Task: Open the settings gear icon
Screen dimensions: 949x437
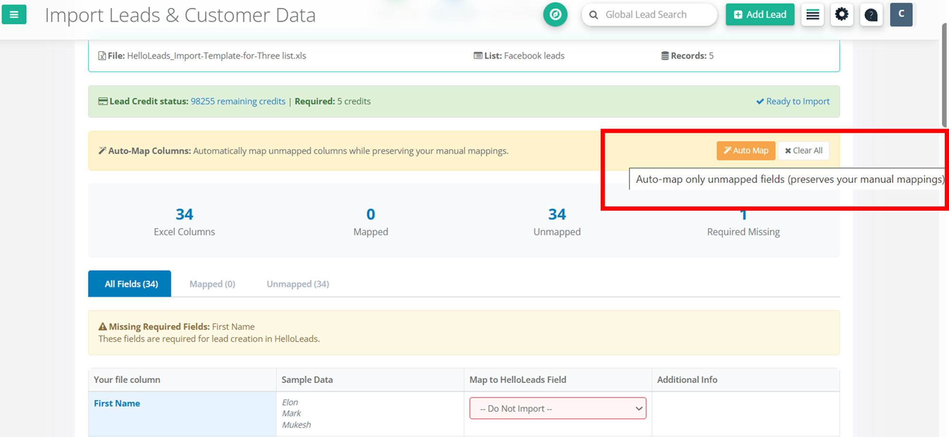Action: pos(842,15)
